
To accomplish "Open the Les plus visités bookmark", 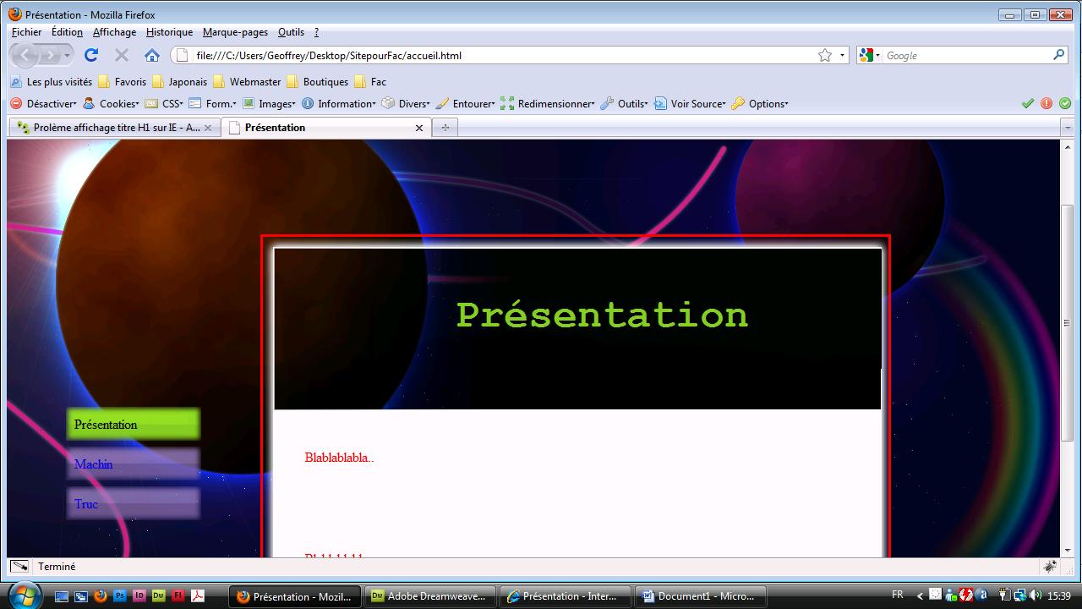I will [51, 82].
